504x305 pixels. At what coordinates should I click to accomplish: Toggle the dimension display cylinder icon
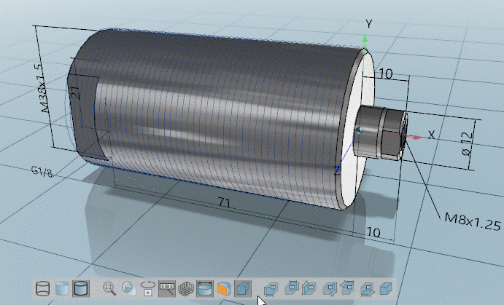pos(205,288)
